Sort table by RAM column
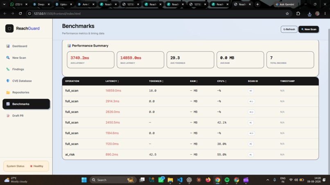Viewport: 330px width, 185px height. click(x=194, y=81)
